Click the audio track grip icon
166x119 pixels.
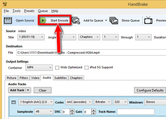(x=14, y=102)
